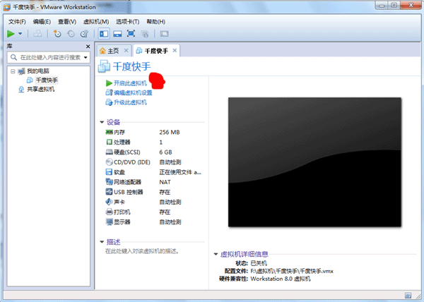Collapse the 我的电脑 tree node
The image size is (424, 302).
[13, 72]
